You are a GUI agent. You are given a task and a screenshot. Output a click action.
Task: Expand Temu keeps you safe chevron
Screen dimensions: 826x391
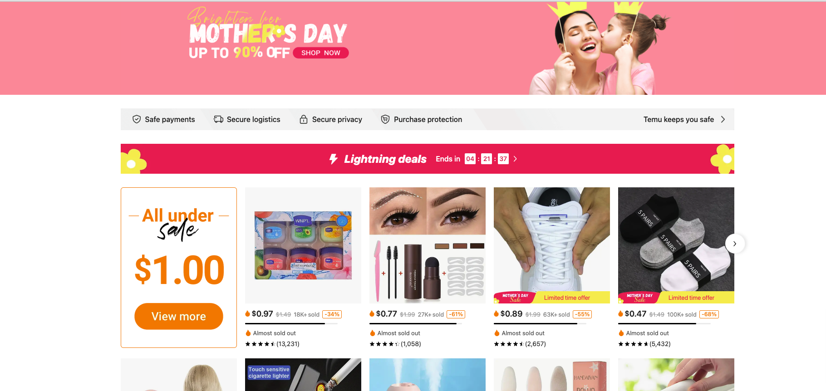[x=723, y=119]
